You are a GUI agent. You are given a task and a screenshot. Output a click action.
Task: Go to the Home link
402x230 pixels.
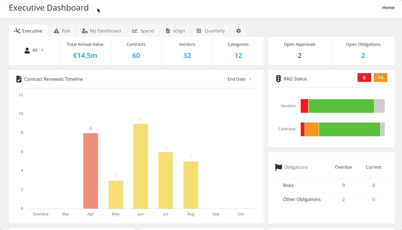(x=388, y=7)
